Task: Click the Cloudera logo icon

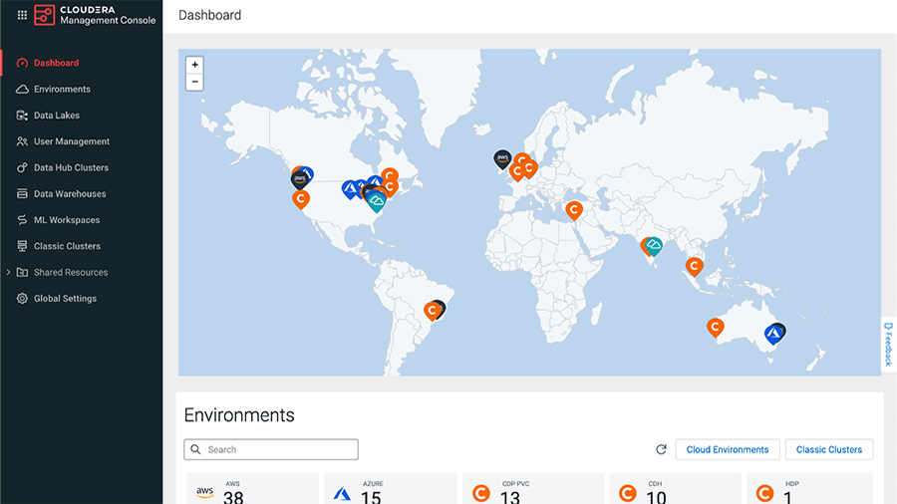Action: (44, 15)
